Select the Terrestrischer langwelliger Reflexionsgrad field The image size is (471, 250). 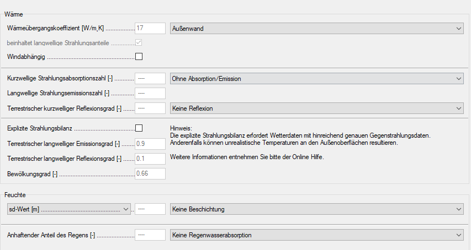150,159
